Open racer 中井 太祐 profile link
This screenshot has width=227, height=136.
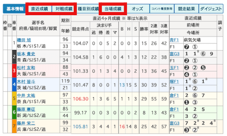click(x=26, y=96)
